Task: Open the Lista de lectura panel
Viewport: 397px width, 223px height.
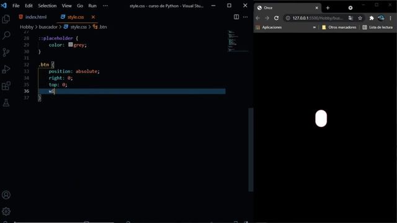Action: tap(378, 27)
